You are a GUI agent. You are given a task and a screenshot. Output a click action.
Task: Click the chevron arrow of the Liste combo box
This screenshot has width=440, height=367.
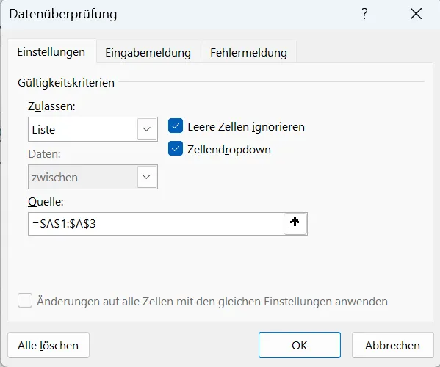tap(146, 129)
